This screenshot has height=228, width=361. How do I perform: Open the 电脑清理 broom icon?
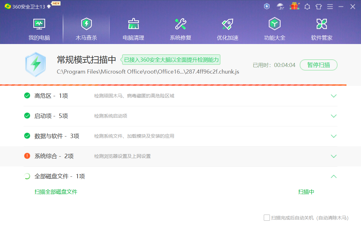pyautogui.click(x=133, y=24)
